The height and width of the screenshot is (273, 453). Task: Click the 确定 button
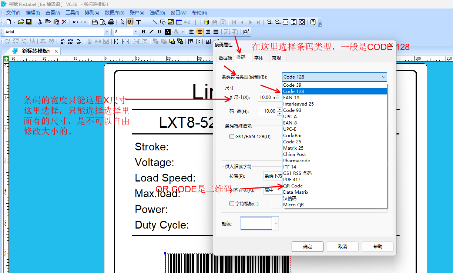click(308, 247)
